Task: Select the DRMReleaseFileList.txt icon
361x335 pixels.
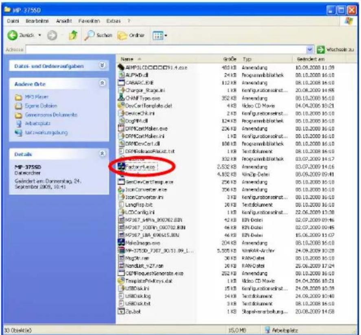Action: [x=121, y=151]
